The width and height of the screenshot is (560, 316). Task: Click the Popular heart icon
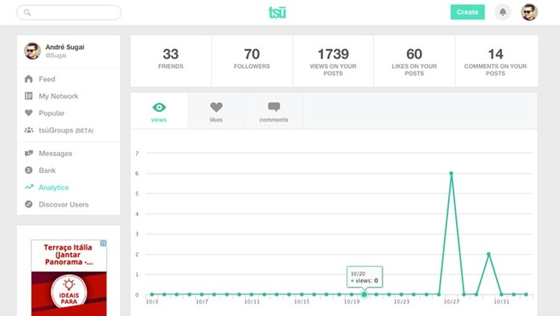click(28, 113)
